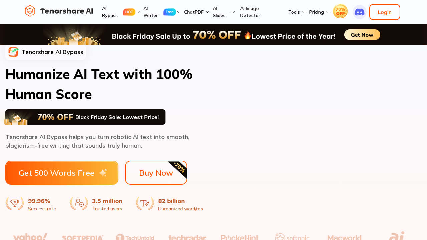Click the Humanized words laurel icon
This screenshot has height=240, width=427.
tap(145, 203)
